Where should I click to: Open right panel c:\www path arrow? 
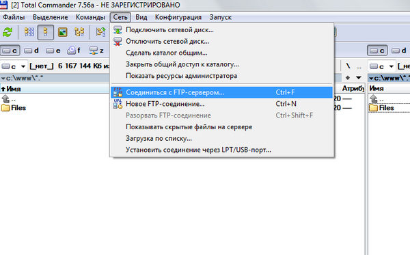(371, 78)
